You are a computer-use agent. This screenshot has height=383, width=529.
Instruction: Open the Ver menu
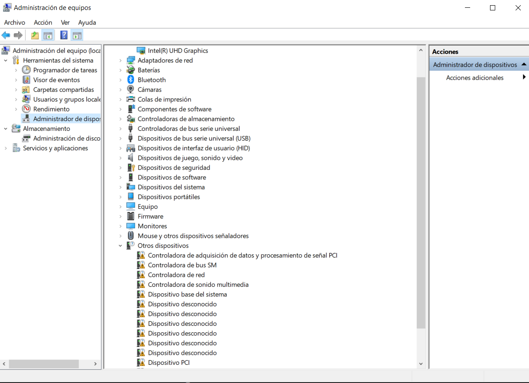point(65,23)
